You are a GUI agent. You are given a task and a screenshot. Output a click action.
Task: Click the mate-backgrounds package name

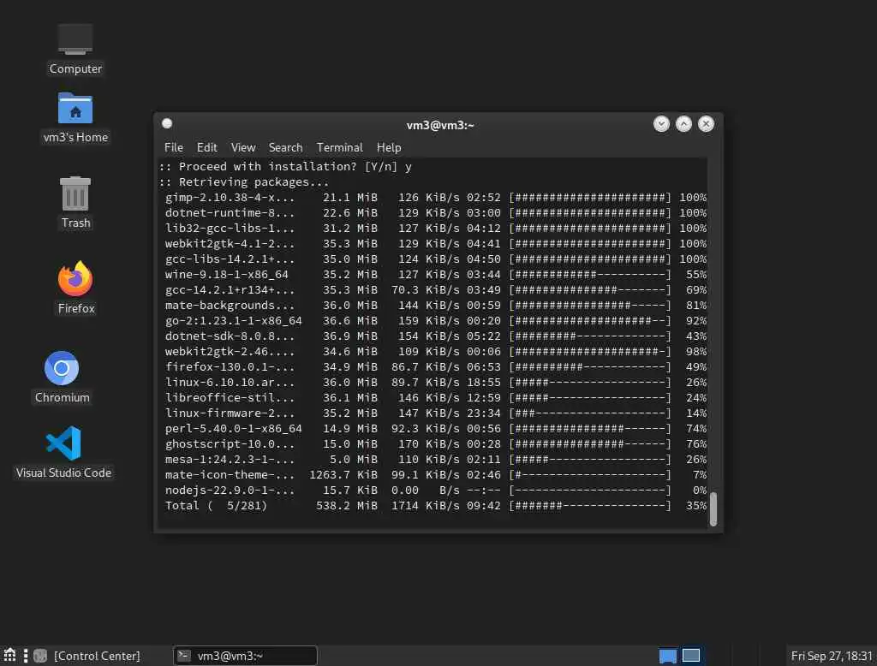(x=230, y=306)
